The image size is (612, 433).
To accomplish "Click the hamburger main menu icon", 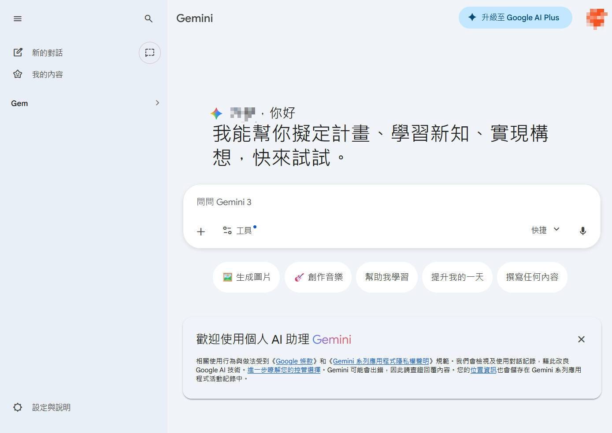I will [x=18, y=18].
